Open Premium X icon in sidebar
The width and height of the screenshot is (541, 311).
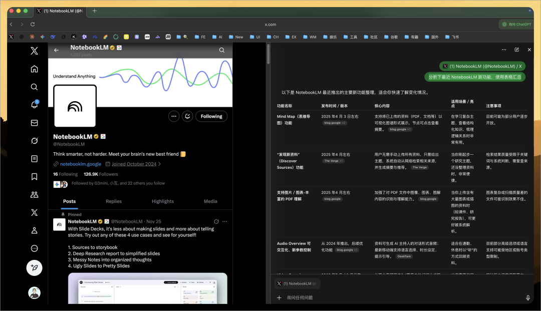(x=34, y=212)
